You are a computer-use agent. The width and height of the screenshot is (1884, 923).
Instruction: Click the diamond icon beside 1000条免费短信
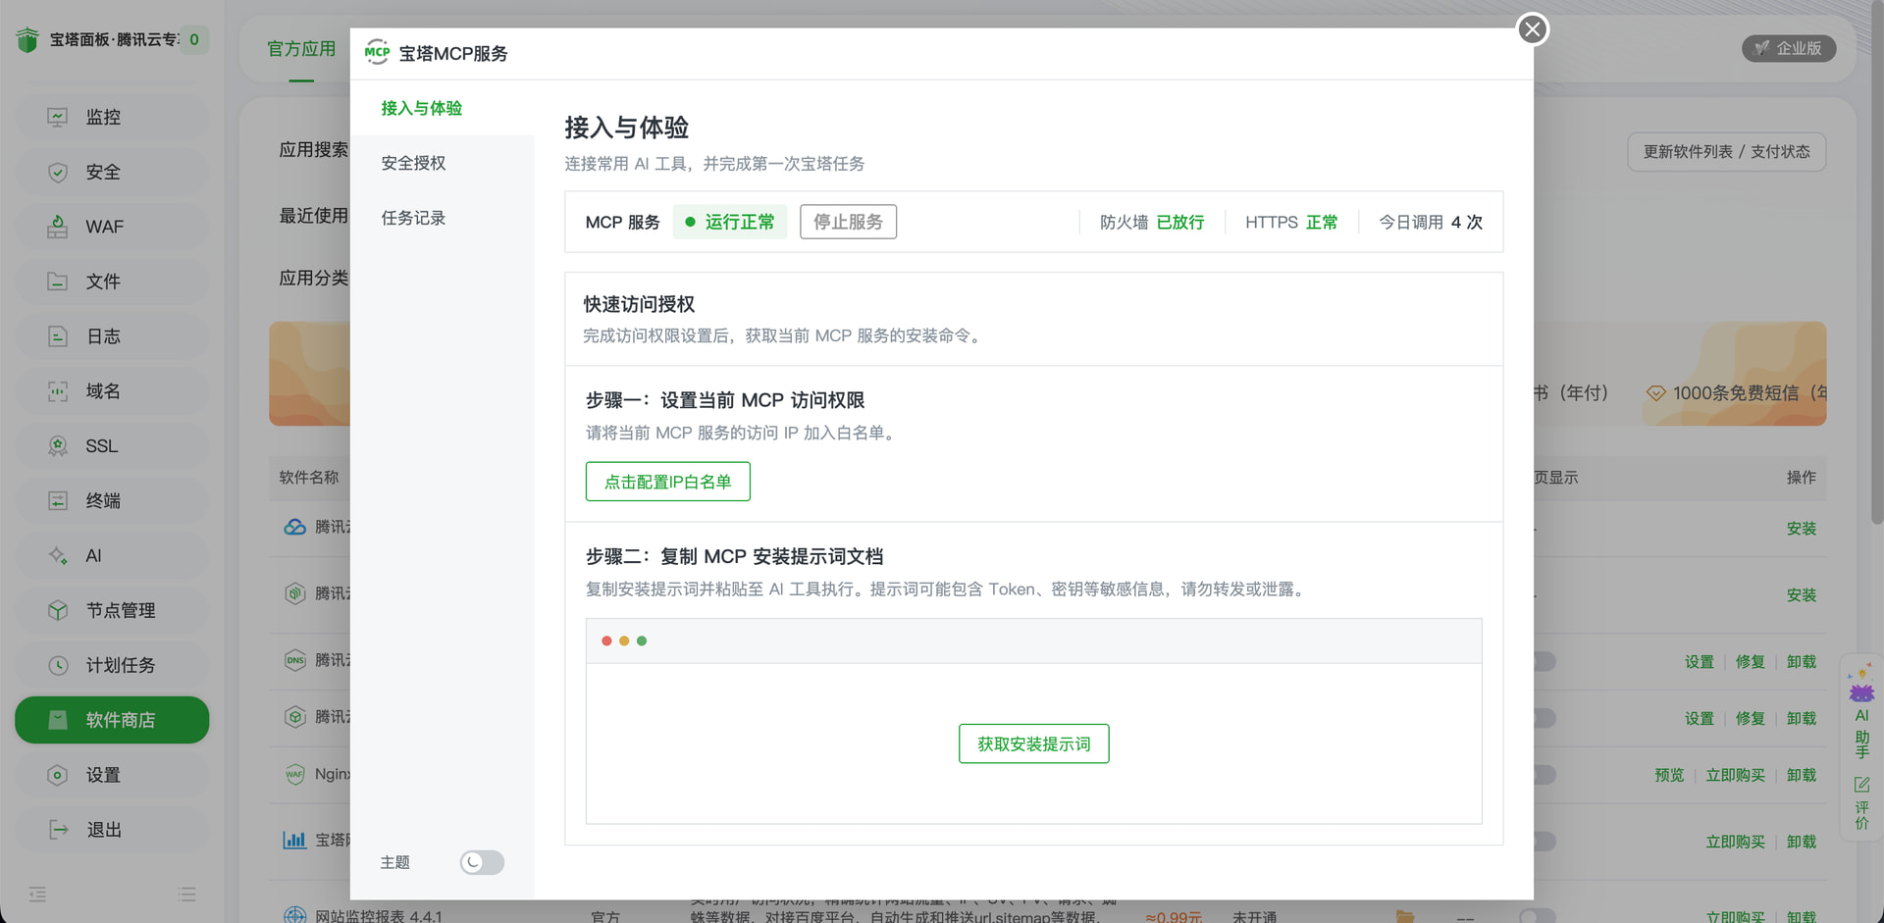tap(1655, 393)
